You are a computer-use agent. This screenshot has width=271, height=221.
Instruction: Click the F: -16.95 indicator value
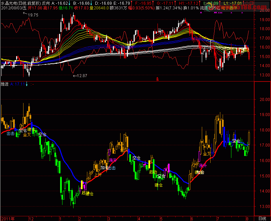pyautogui.click(x=143, y=3)
